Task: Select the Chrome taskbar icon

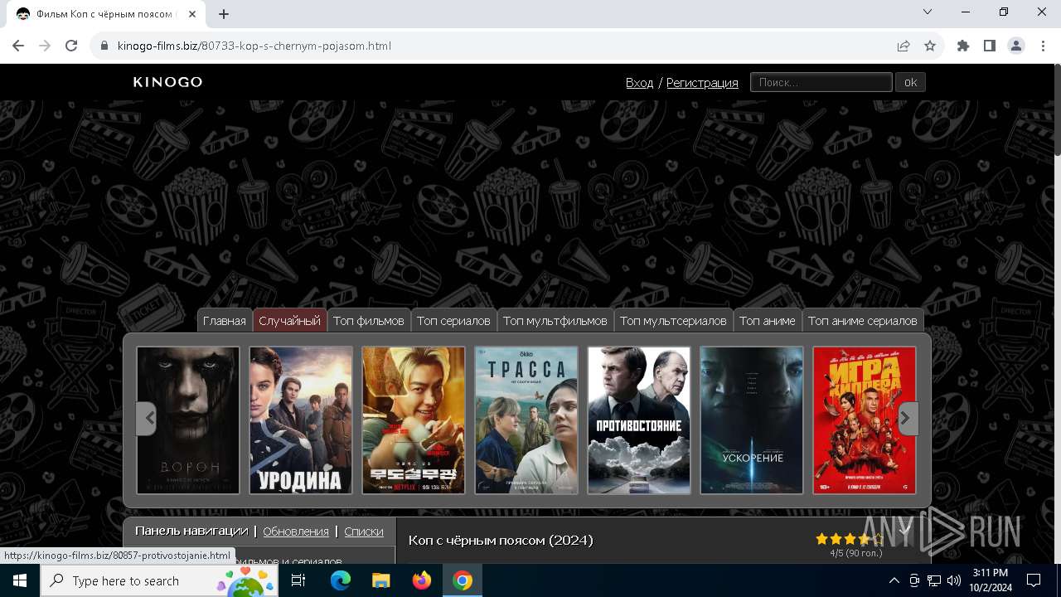Action: coord(462,580)
